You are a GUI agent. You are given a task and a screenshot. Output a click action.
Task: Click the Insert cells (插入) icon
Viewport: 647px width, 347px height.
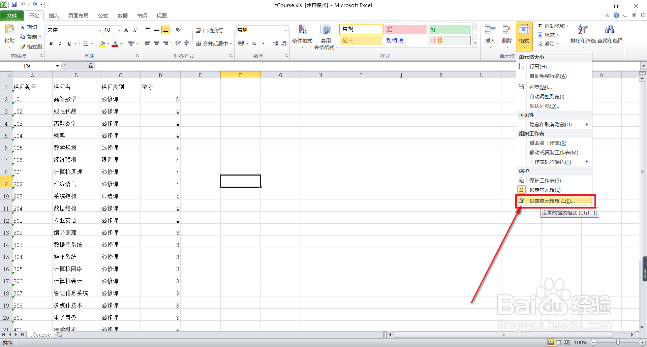coord(490,30)
